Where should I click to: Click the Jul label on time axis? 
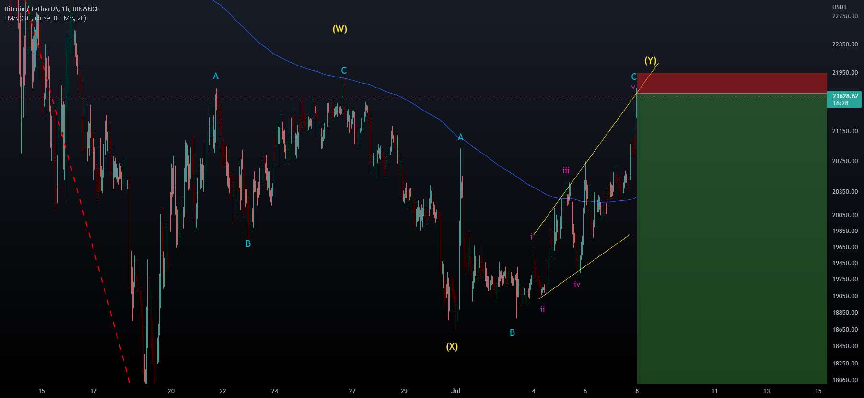click(x=455, y=391)
